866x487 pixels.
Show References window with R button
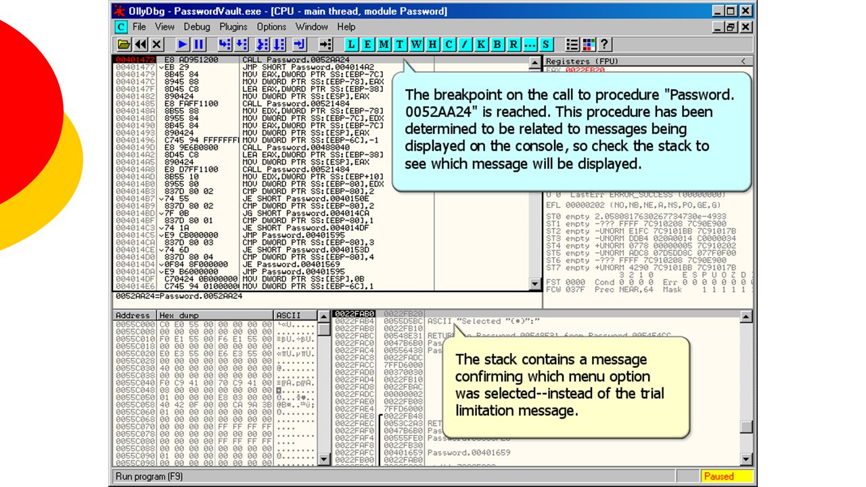pos(514,45)
